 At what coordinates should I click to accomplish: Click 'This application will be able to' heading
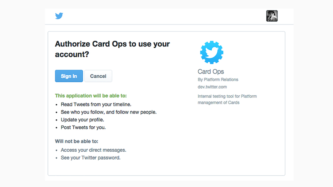(x=91, y=96)
